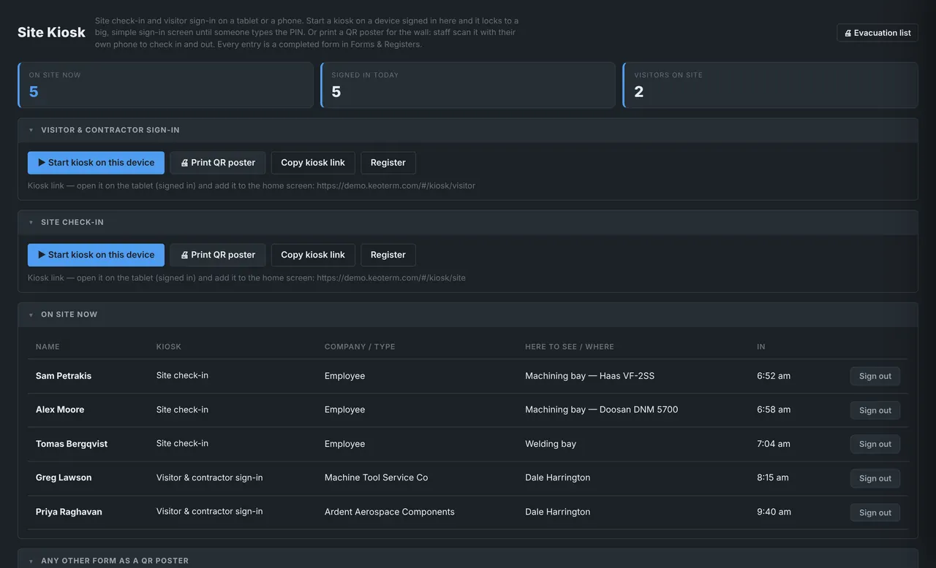
Task: Click the Visitors On Site stat card
Action: [x=770, y=85]
